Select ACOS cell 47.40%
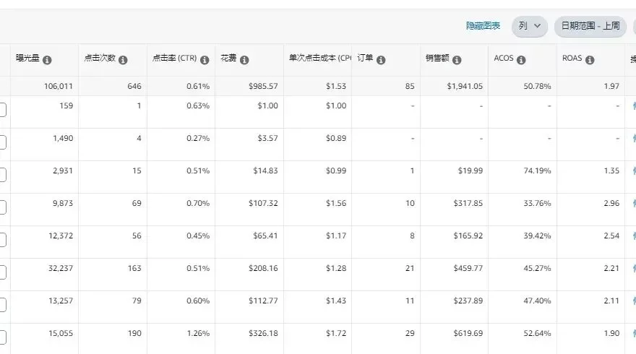Screen dimensions: 636x354 [537, 301]
